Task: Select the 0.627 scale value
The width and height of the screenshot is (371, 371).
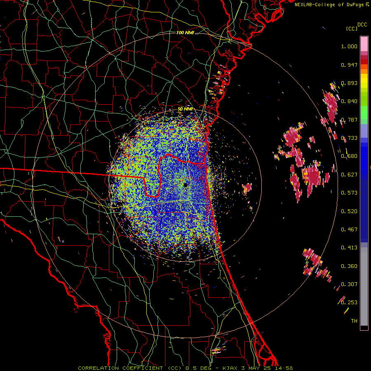Action: [349, 175]
